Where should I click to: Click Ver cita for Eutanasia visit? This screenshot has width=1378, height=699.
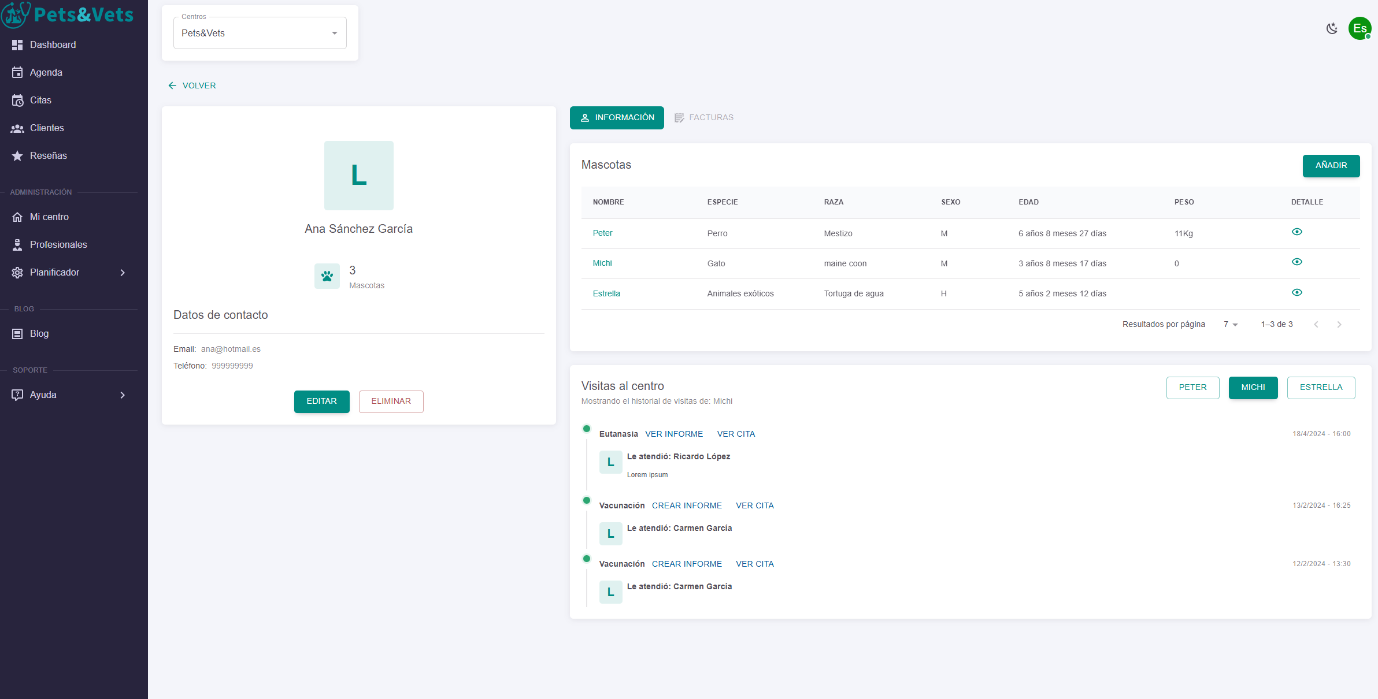point(736,434)
